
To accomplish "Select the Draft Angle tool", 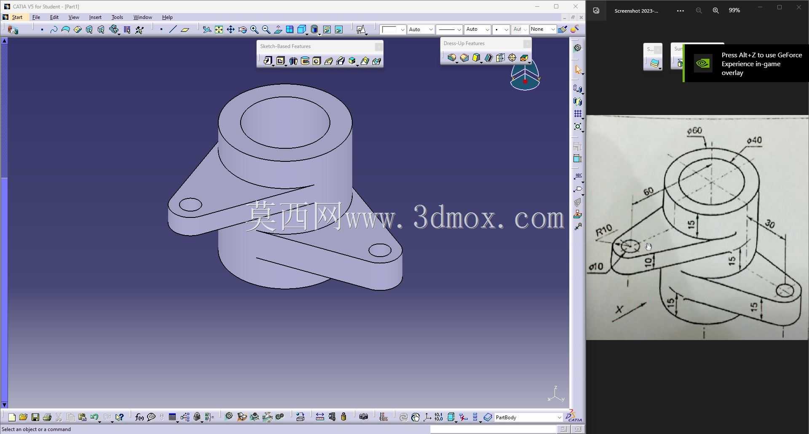I will (477, 58).
